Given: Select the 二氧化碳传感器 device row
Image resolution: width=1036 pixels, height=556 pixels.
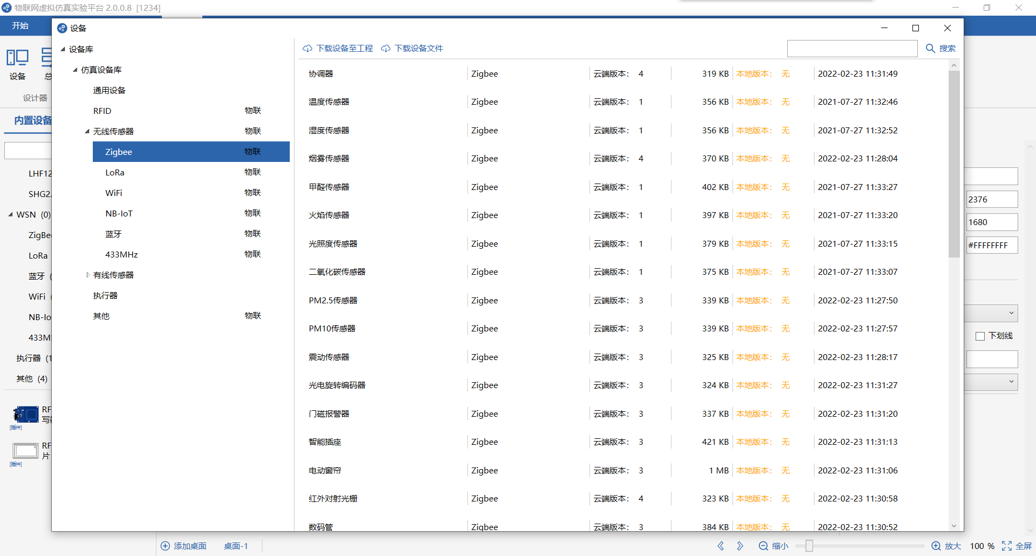Looking at the screenshot, I should click(623, 272).
